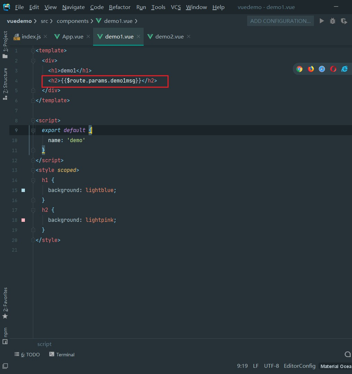Image resolution: width=352 pixels, height=374 pixels.
Task: Collapse the h2 rule fold on line 17
Action: (33, 210)
